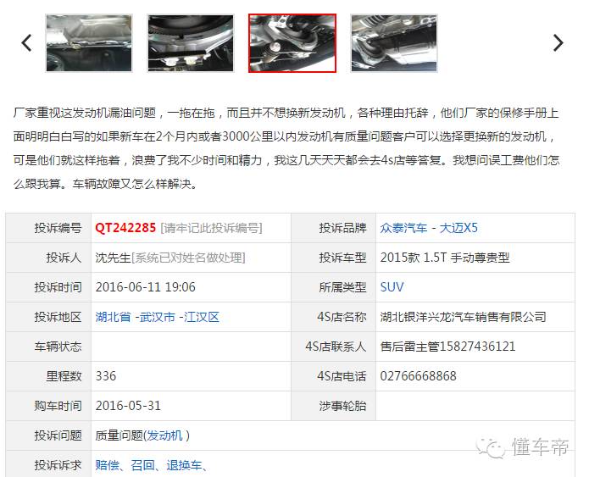589x477 pixels.
Task: Click the 退换车 demand link
Action: (184, 465)
